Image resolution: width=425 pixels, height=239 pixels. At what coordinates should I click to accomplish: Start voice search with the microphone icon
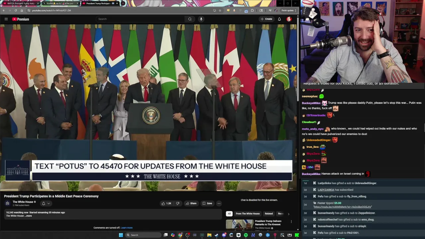point(201,19)
